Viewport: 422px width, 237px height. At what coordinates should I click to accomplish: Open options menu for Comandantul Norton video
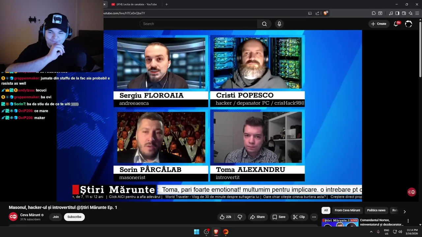pos(408,221)
